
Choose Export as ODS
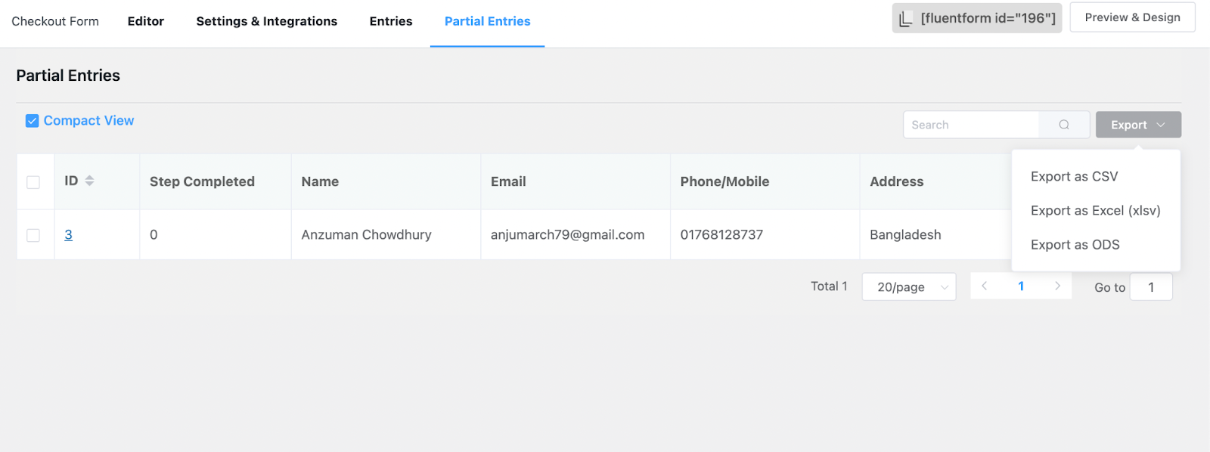point(1075,245)
